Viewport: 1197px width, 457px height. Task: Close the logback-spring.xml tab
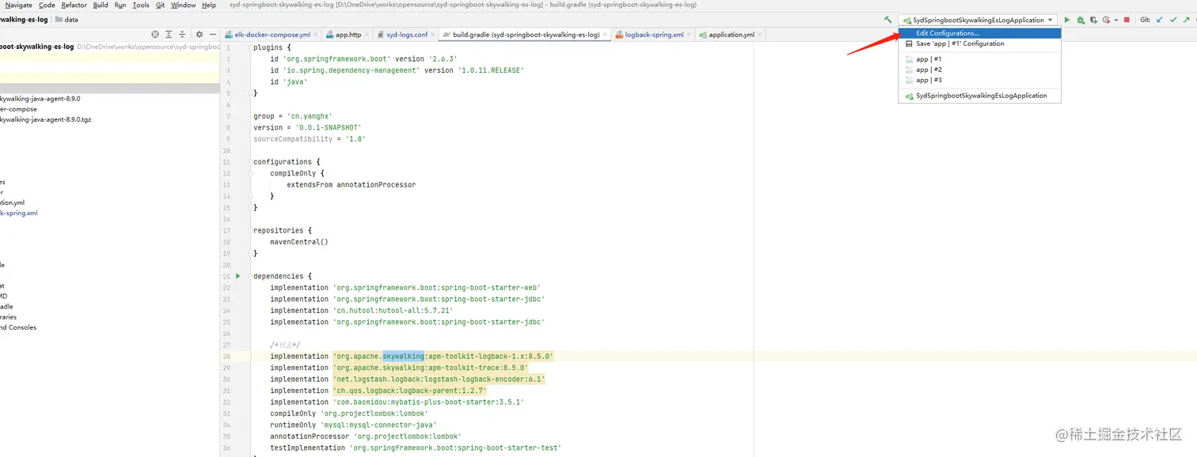point(690,35)
